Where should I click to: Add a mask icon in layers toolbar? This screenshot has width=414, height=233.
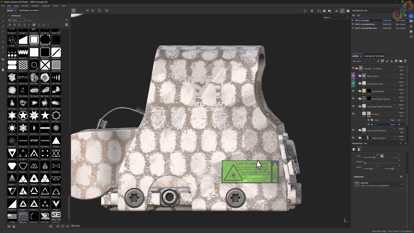coord(383,61)
